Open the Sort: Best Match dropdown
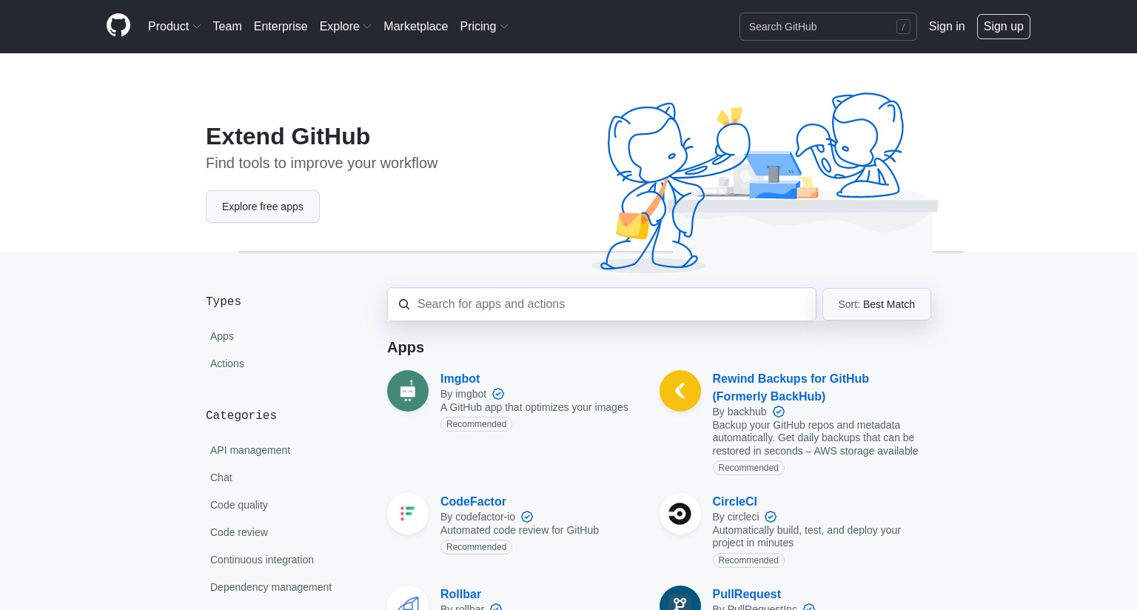Image resolution: width=1137 pixels, height=610 pixels. point(876,304)
